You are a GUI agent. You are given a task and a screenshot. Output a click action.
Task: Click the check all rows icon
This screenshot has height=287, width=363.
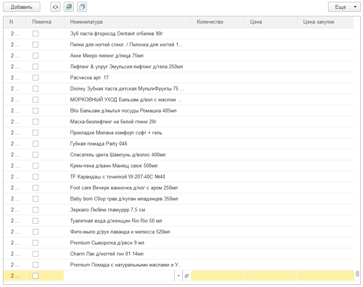click(x=69, y=7)
